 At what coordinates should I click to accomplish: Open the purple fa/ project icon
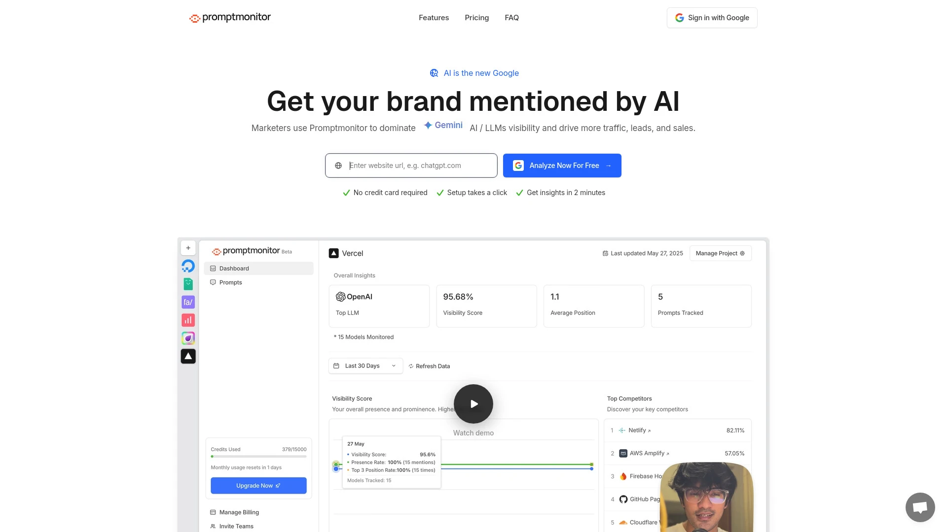point(188,302)
